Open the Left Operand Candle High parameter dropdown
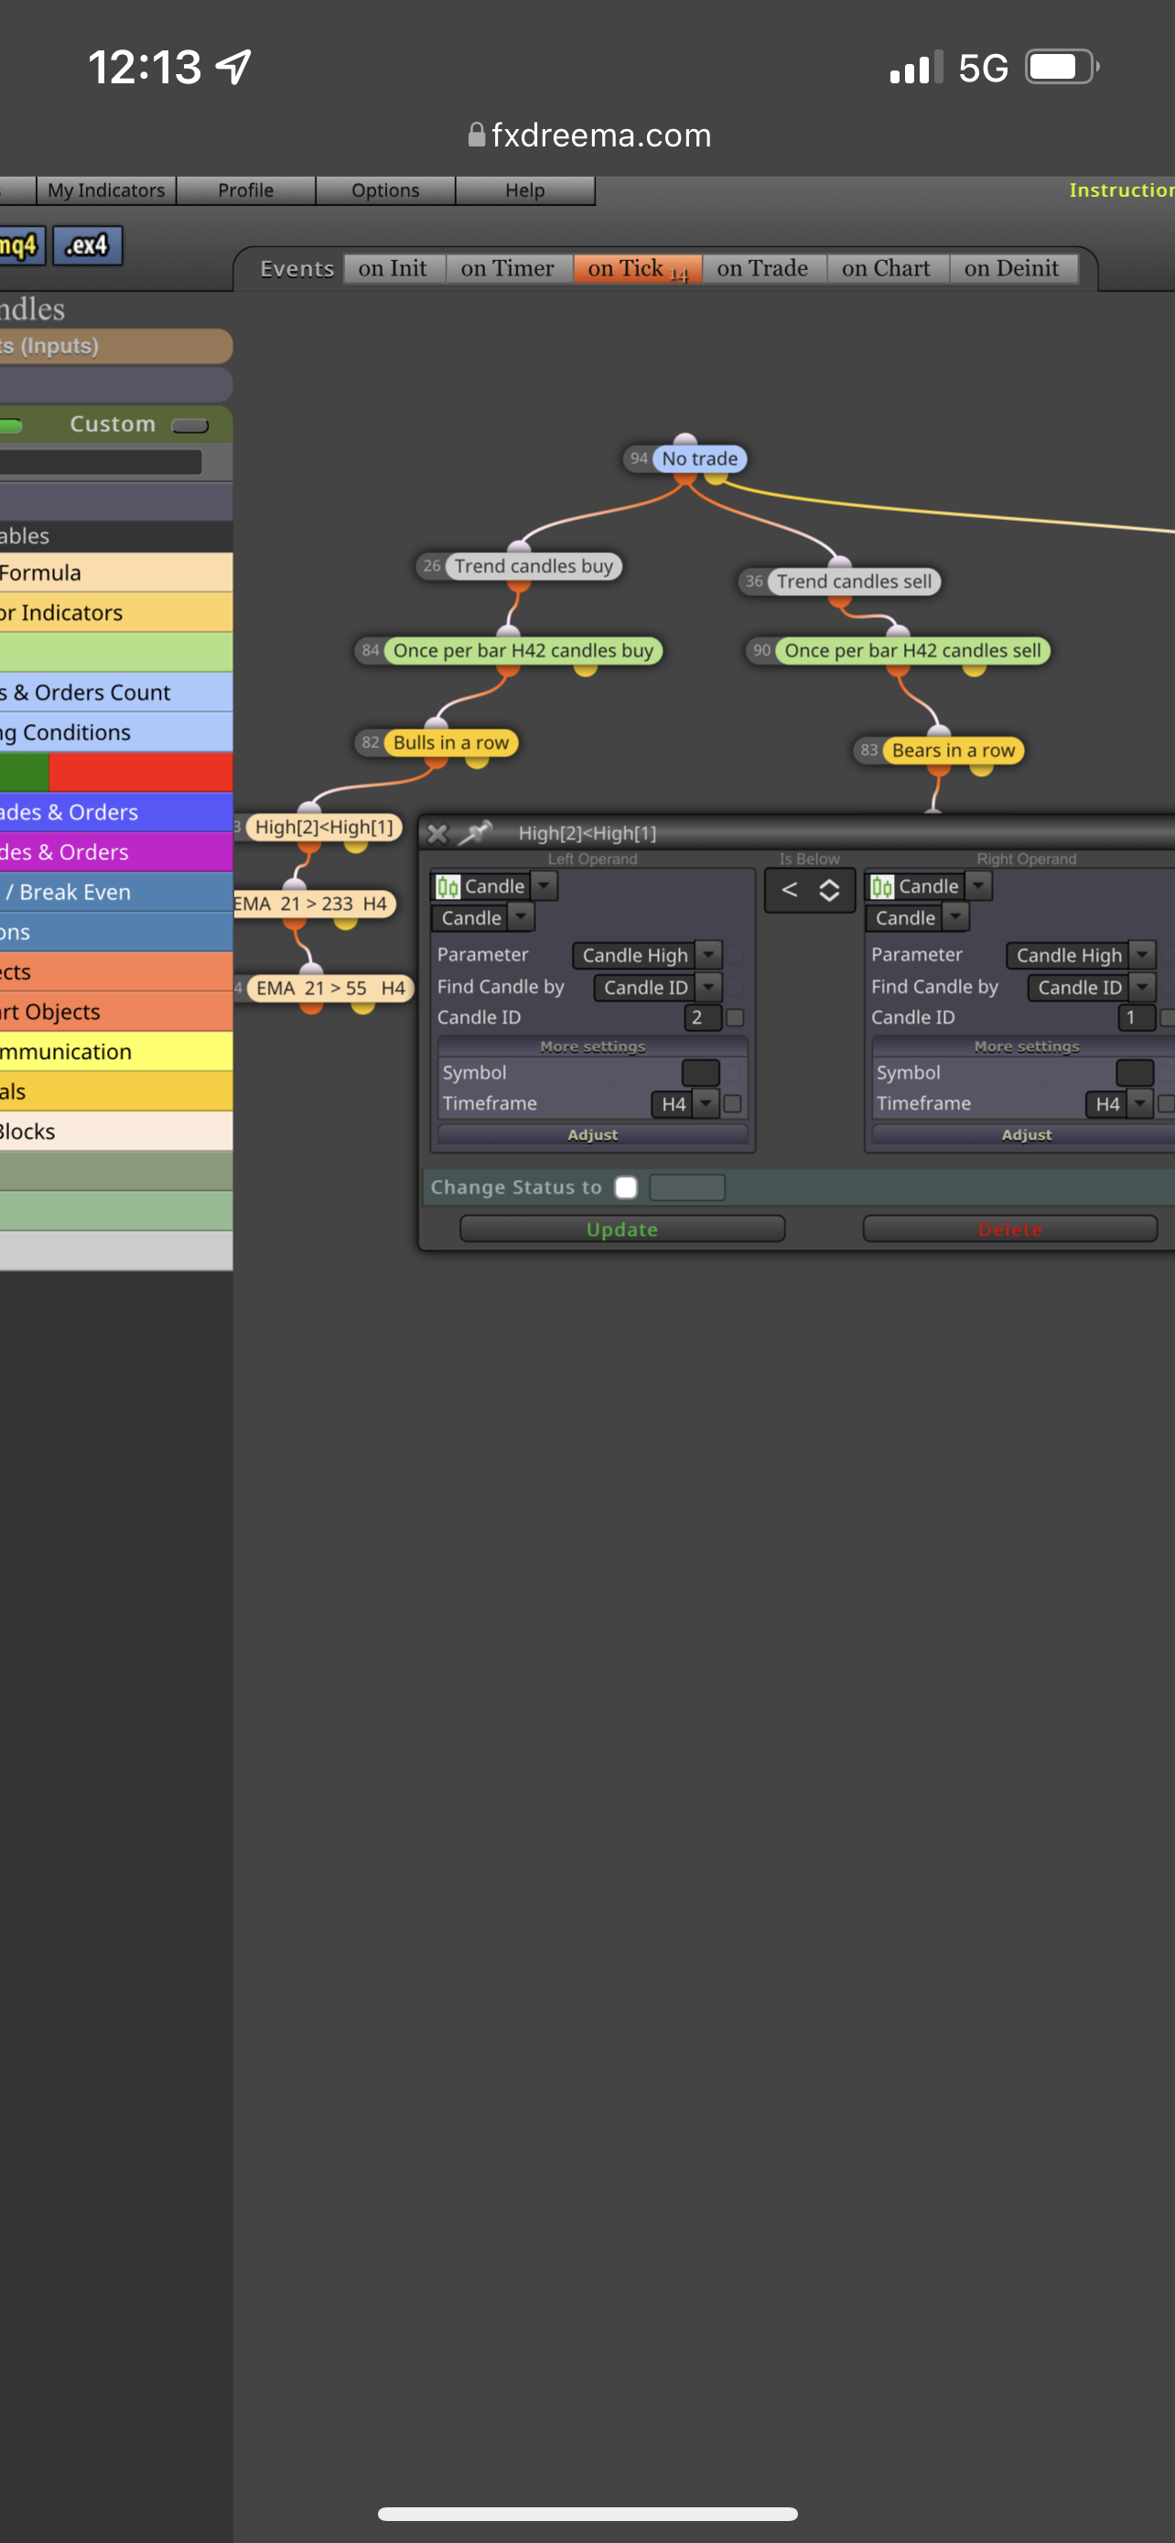The width and height of the screenshot is (1175, 2543). (x=708, y=955)
